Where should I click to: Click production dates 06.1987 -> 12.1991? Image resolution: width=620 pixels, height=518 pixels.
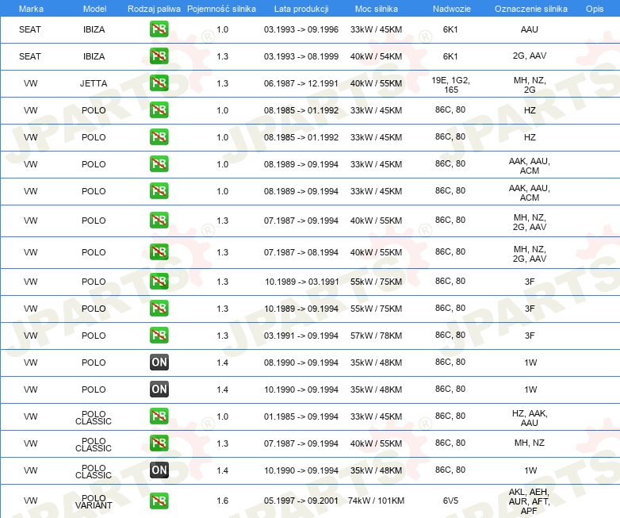point(301,83)
